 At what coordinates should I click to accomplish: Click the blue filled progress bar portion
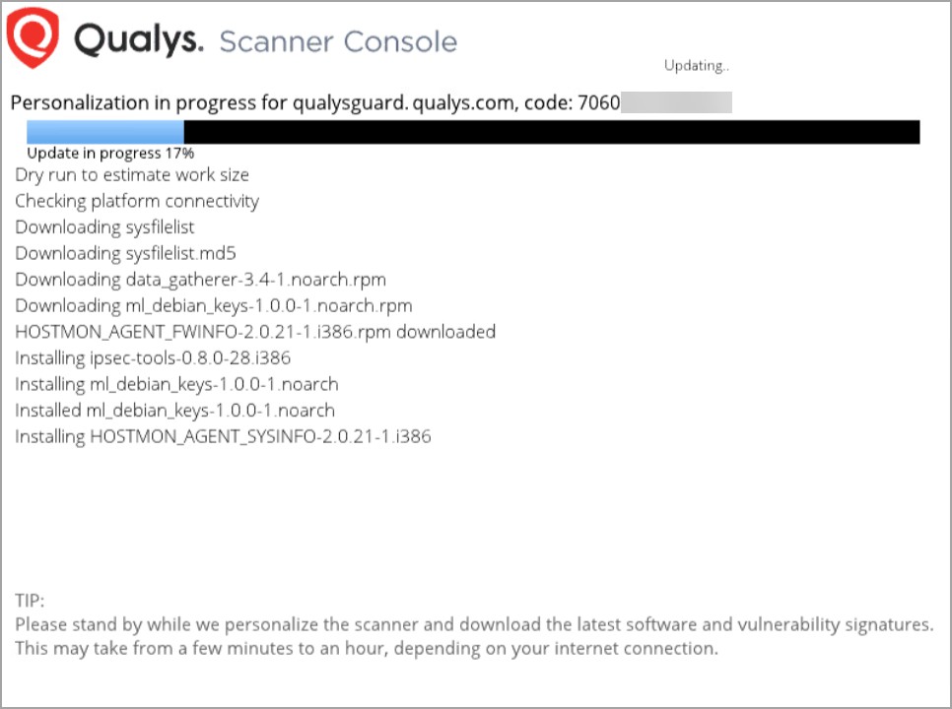[x=105, y=132]
